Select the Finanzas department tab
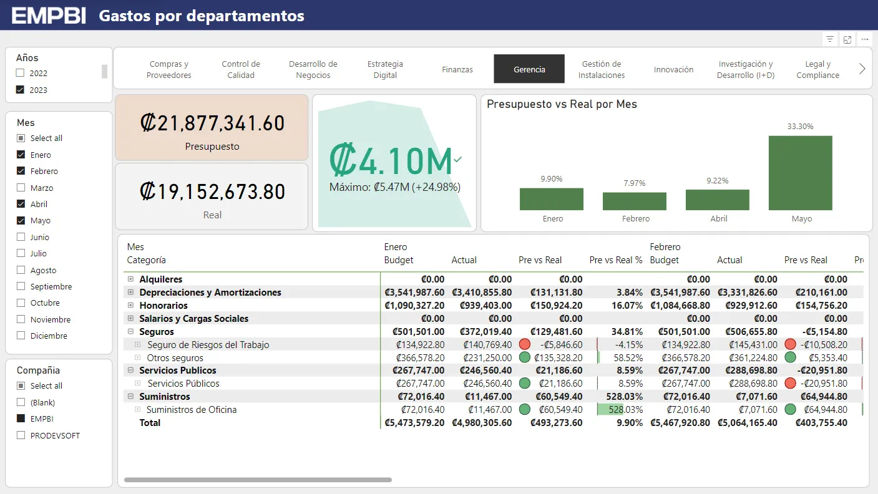 (x=457, y=69)
